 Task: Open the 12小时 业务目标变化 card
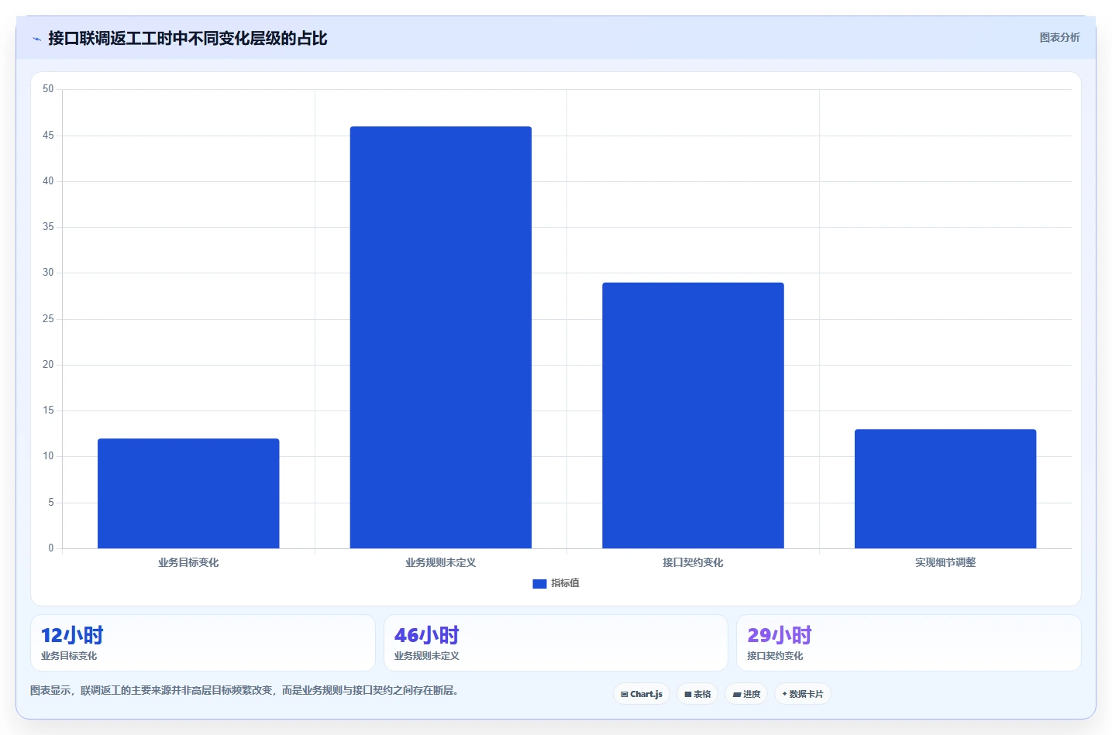point(203,643)
